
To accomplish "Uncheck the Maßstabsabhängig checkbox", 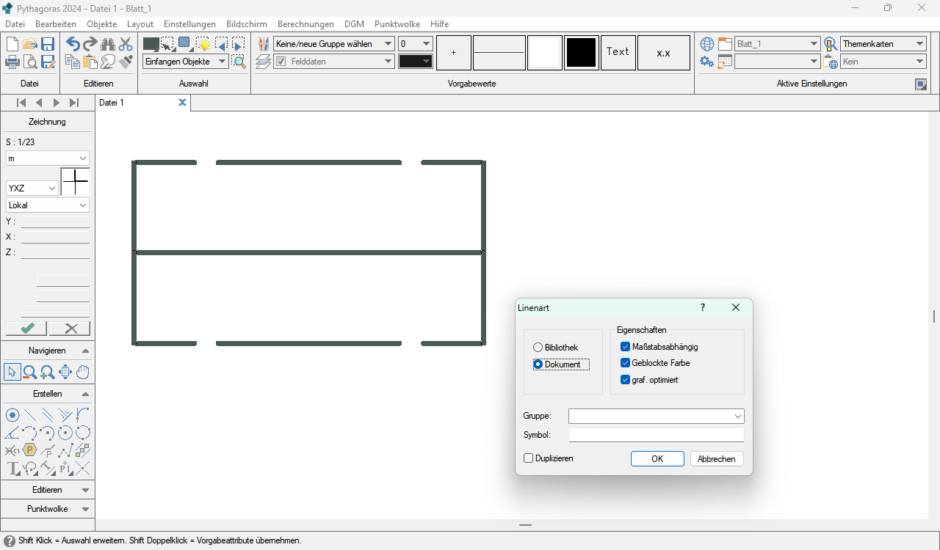I will [626, 347].
